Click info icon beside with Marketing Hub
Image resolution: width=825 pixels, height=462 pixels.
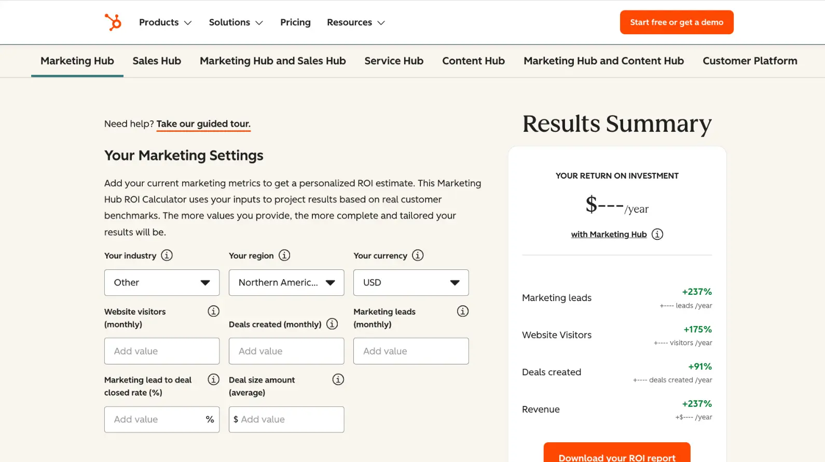[x=657, y=234]
